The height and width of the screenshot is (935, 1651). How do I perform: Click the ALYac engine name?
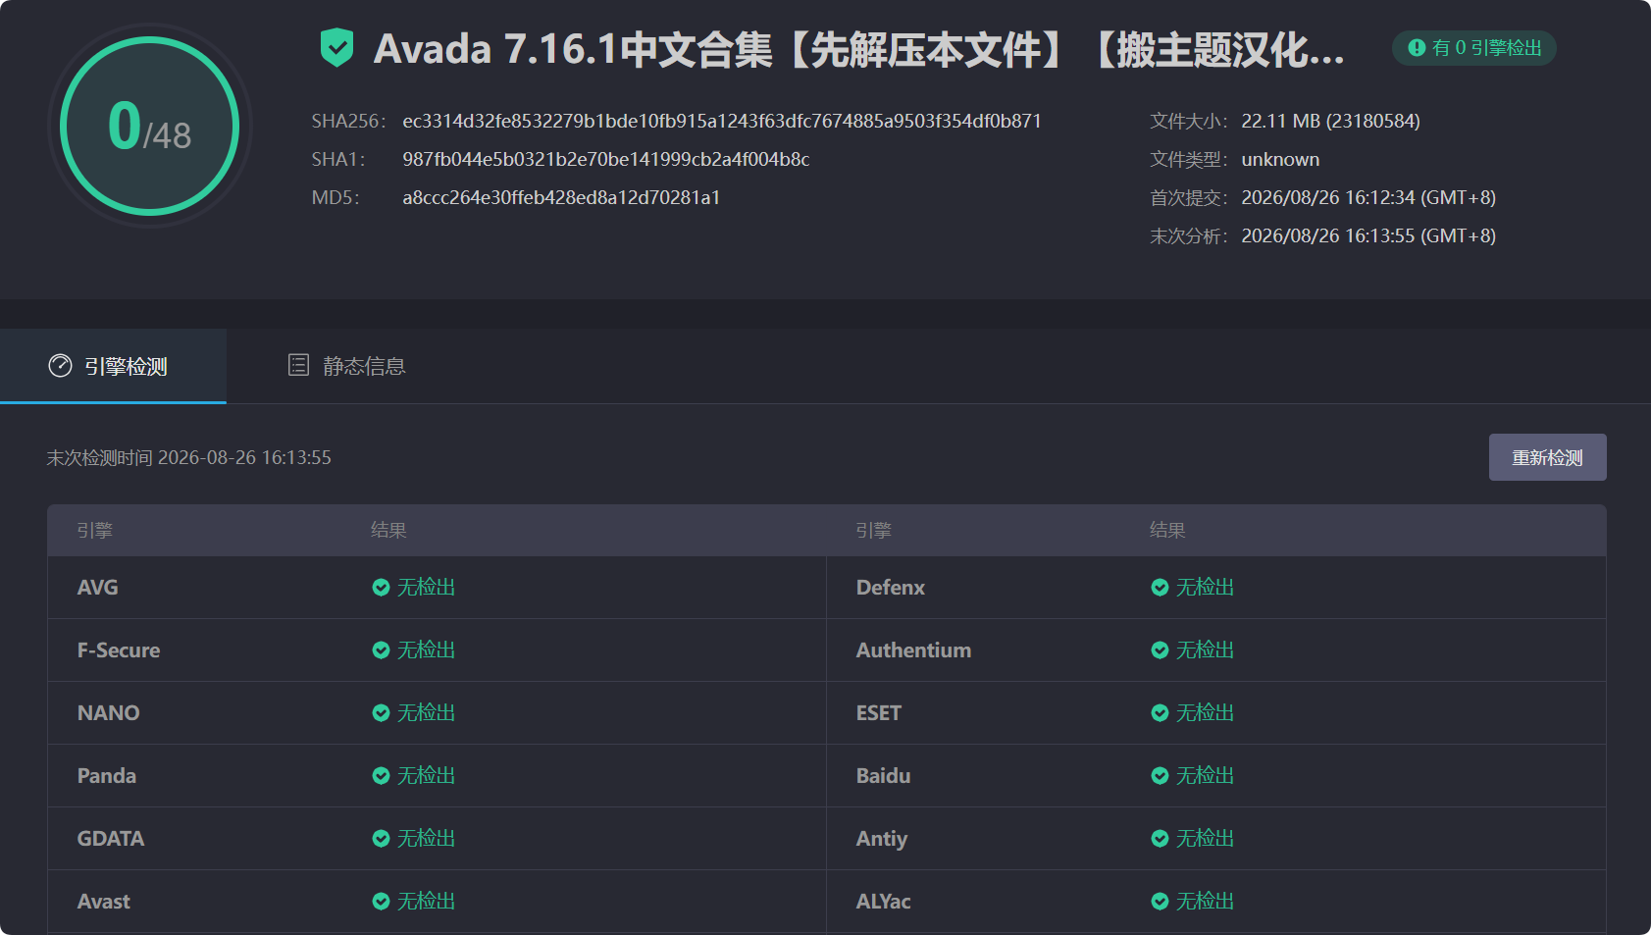[x=883, y=902]
